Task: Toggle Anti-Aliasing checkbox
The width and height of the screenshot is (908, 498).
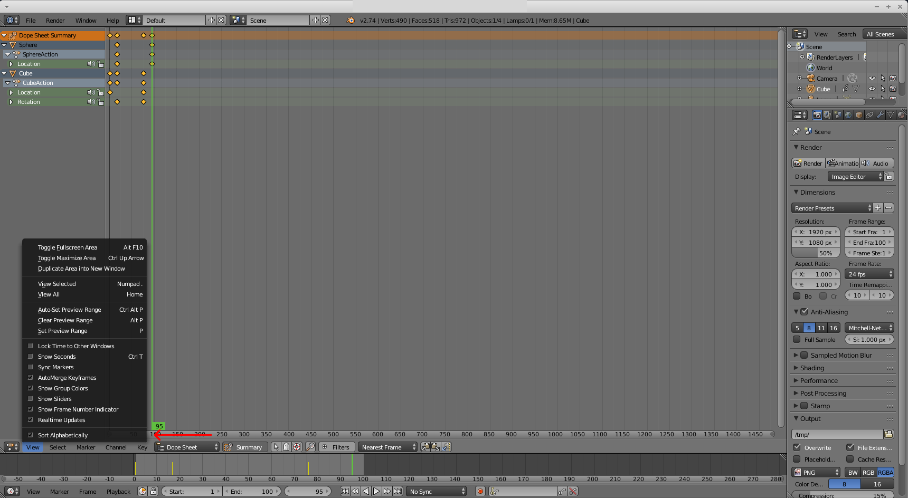Action: tap(805, 312)
